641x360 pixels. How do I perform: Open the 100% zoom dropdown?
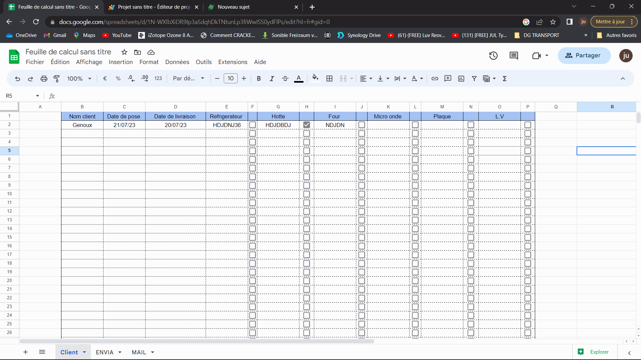(79, 79)
